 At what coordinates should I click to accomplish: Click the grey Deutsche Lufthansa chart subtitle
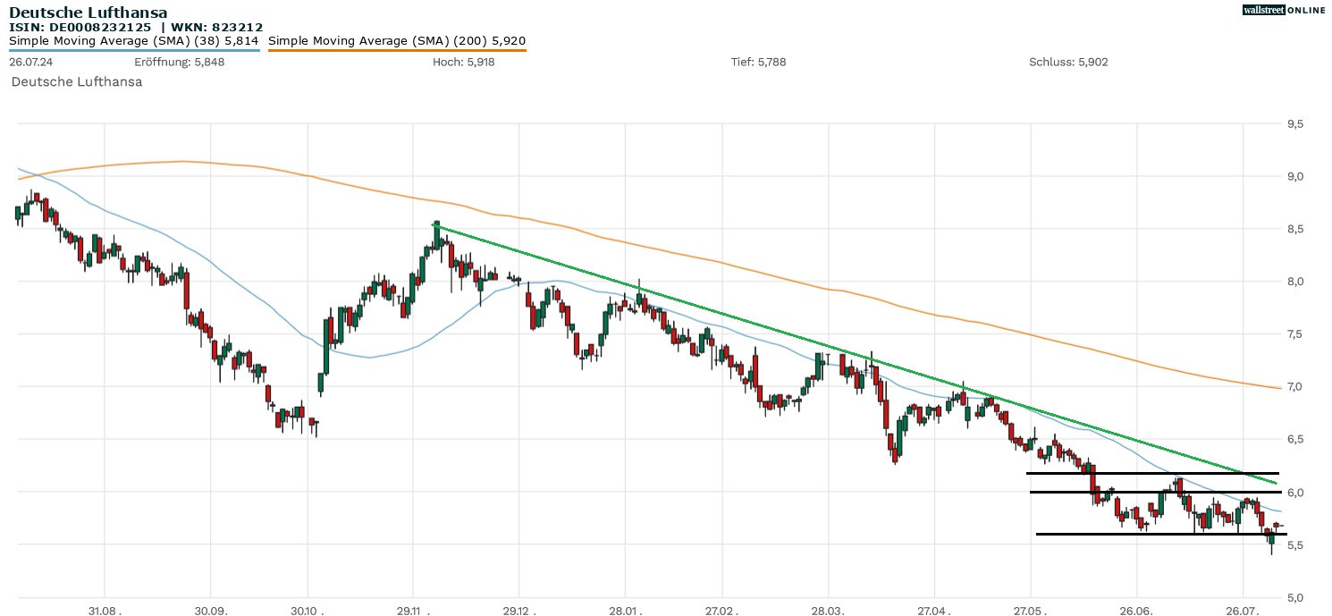tap(77, 81)
